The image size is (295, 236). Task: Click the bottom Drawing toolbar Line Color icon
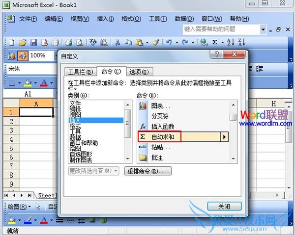(x=28, y=220)
